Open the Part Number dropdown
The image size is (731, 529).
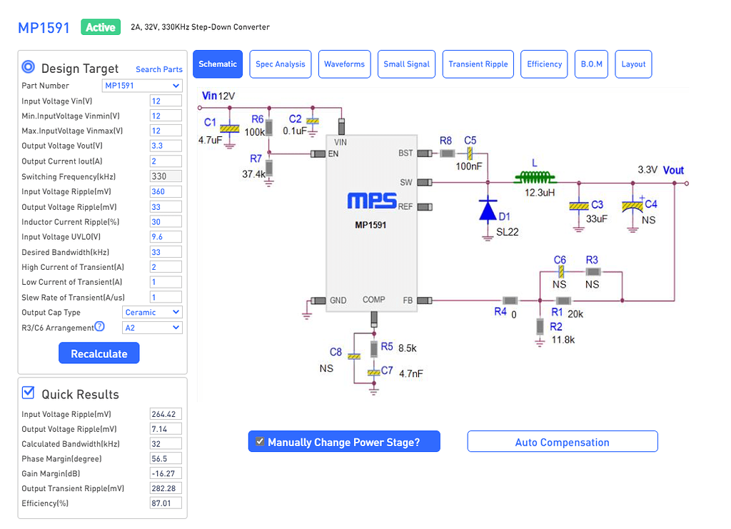point(141,85)
